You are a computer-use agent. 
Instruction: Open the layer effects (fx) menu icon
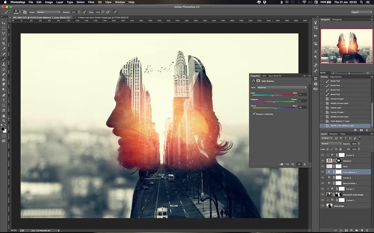(341, 230)
